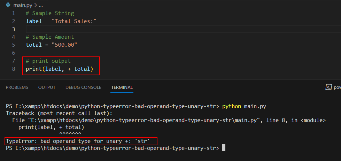Click line number 8 in gutter
This screenshot has height=161, width=341.
pos(14,69)
